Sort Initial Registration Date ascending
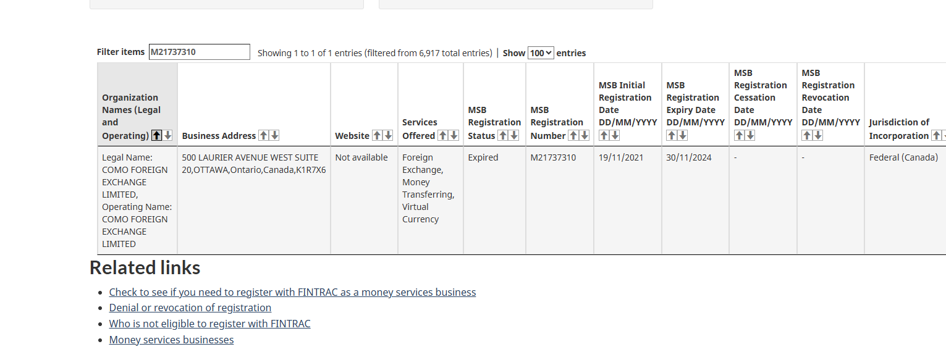This screenshot has height=352, width=946. click(604, 135)
